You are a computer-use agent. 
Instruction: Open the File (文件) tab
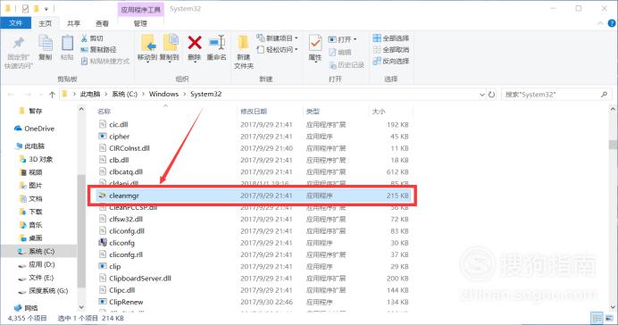[x=15, y=23]
